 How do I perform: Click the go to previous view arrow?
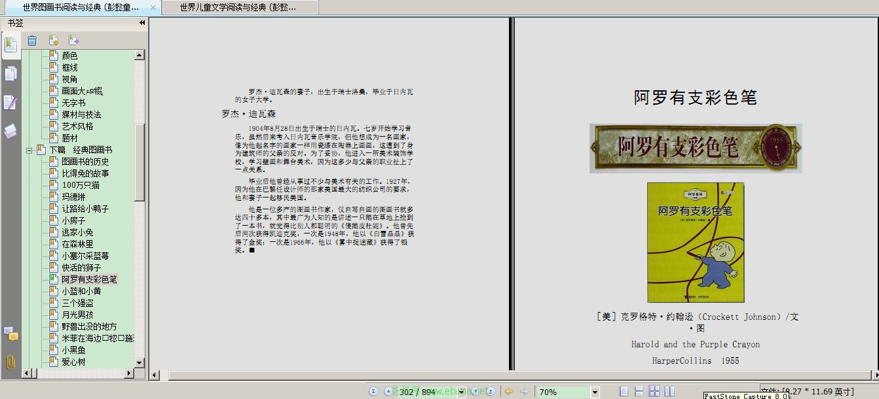[509, 391]
